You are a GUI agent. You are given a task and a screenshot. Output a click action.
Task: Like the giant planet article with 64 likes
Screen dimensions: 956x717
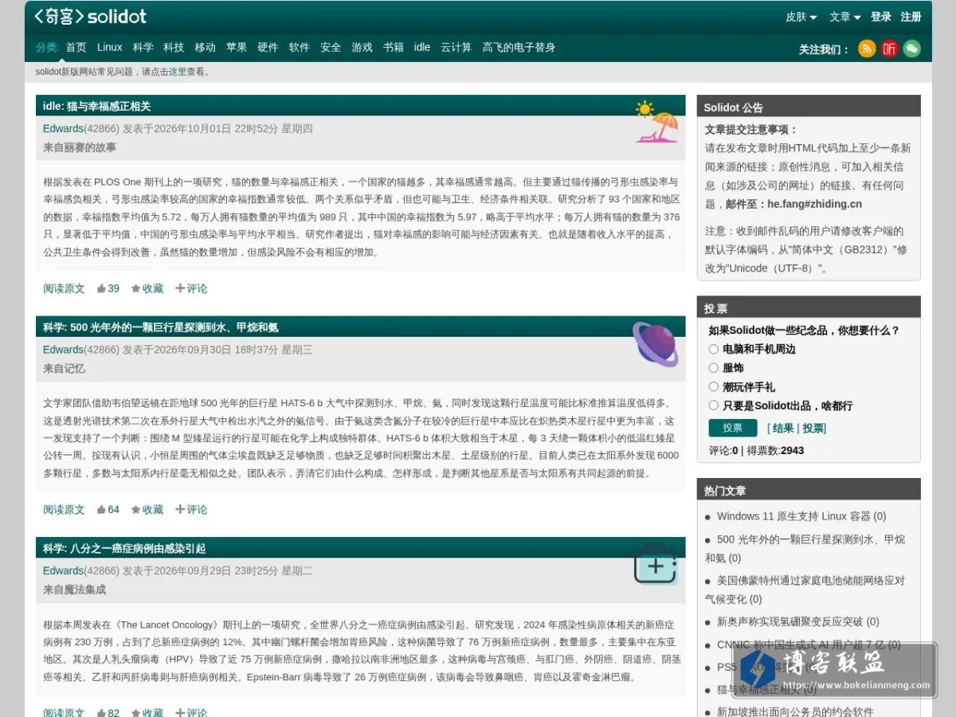click(108, 509)
